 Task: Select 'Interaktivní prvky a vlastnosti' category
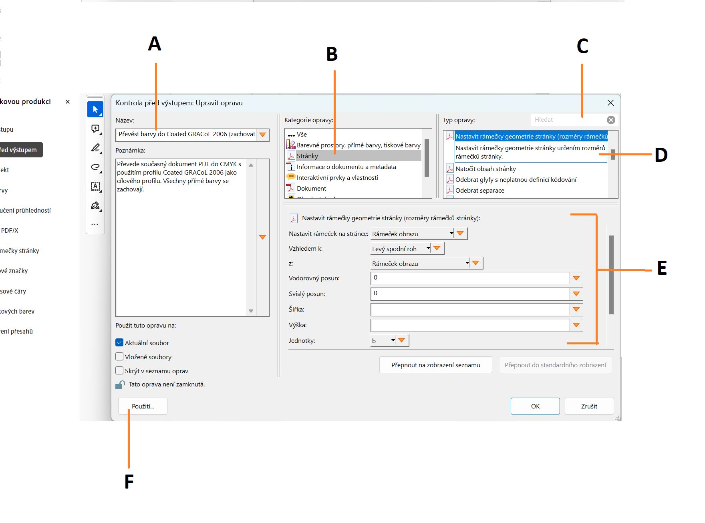coord(354,178)
